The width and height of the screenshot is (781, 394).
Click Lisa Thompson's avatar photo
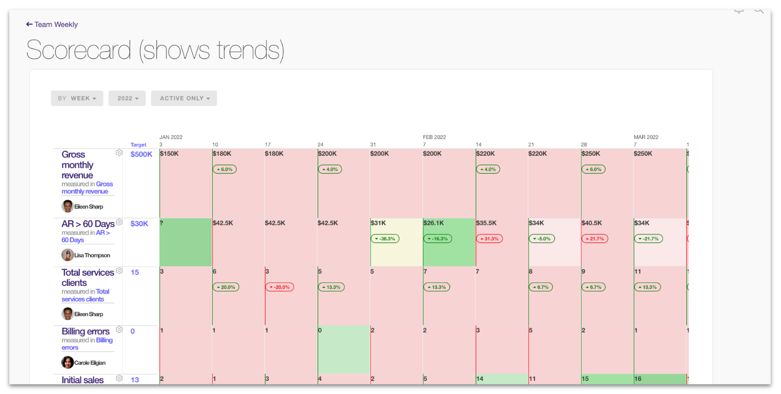click(x=67, y=255)
